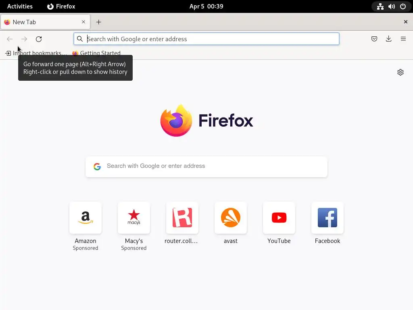
Task: Click the back navigation arrow
Action: tap(10, 39)
